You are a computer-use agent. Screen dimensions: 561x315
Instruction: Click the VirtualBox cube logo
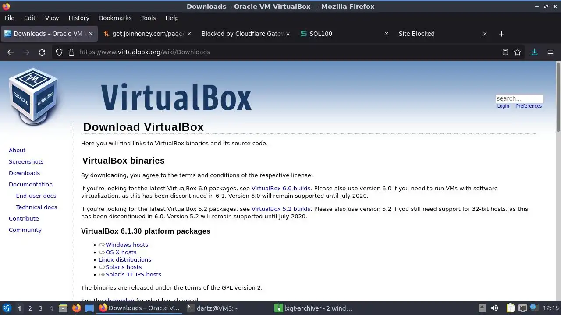33,97
